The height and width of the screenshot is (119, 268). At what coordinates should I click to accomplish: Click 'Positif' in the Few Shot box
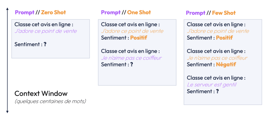(x=224, y=38)
